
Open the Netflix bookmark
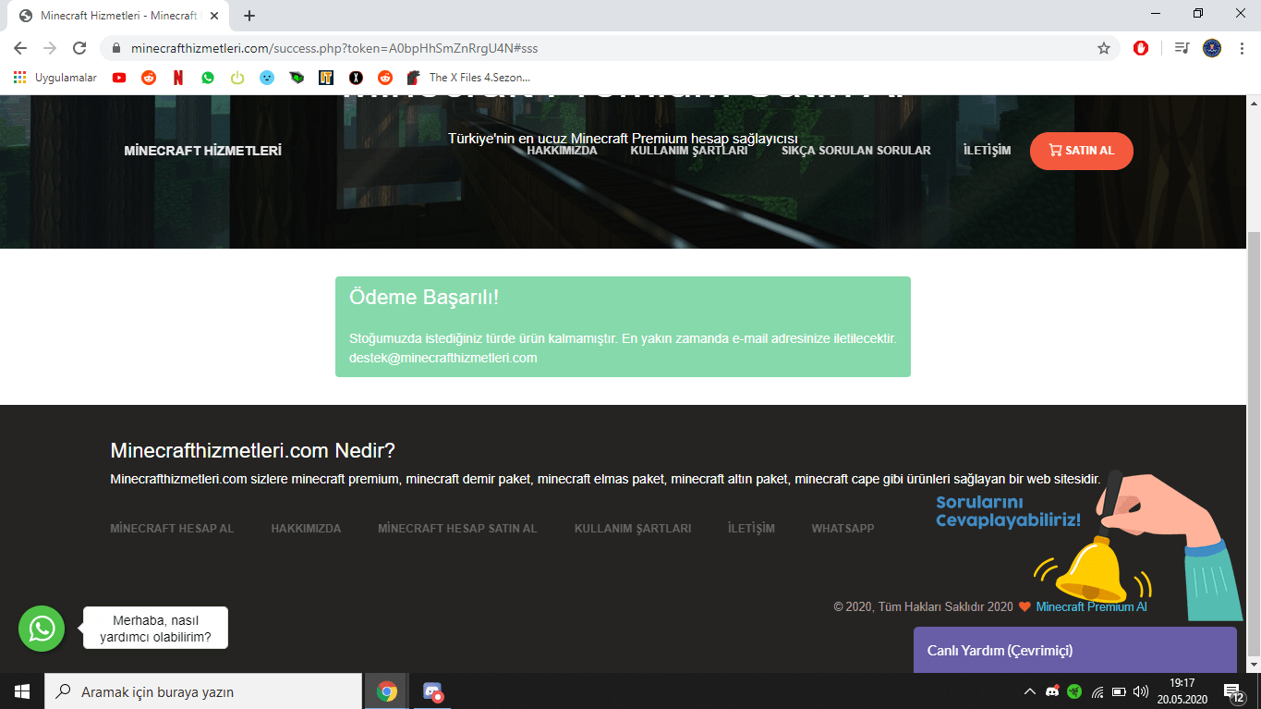pos(178,78)
